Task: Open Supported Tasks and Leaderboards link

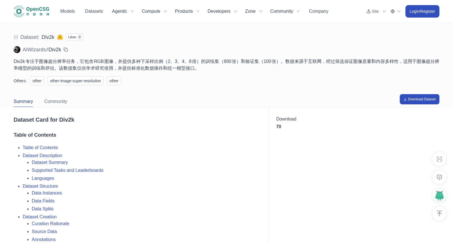Action: coord(67,170)
